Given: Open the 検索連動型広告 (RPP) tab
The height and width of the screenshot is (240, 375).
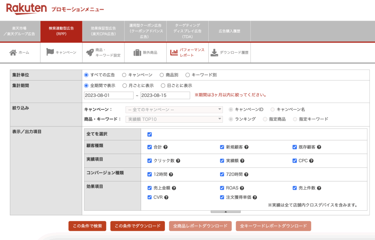Looking at the screenshot, I should pos(61,32).
